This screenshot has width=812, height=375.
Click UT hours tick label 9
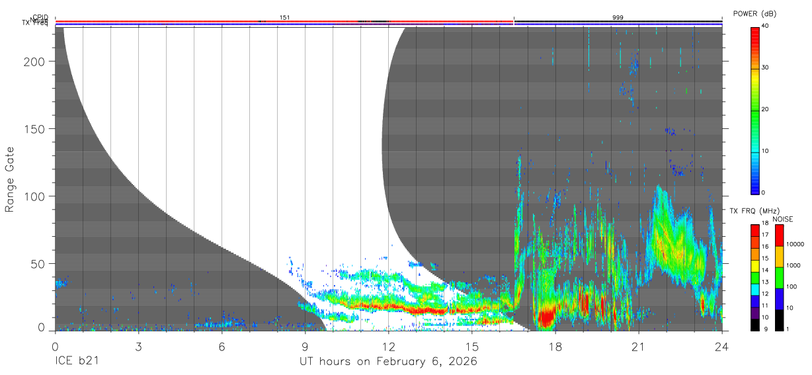[305, 346]
